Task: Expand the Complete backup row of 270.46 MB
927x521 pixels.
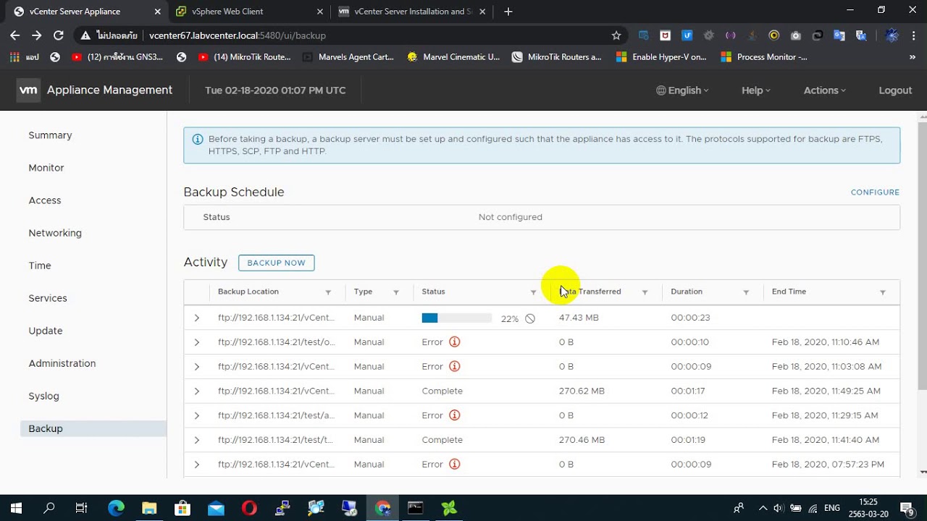Action: pos(196,440)
